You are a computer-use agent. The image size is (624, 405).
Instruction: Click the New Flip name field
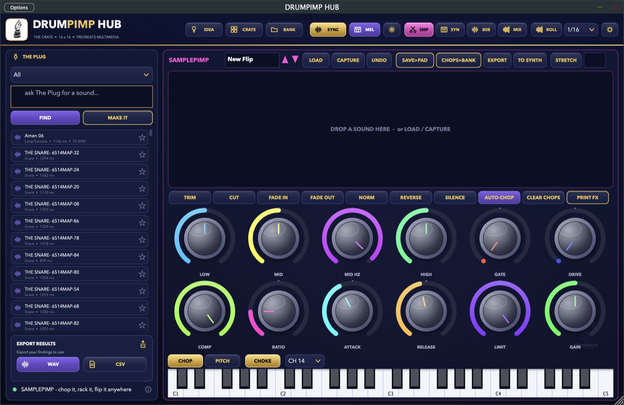click(252, 60)
